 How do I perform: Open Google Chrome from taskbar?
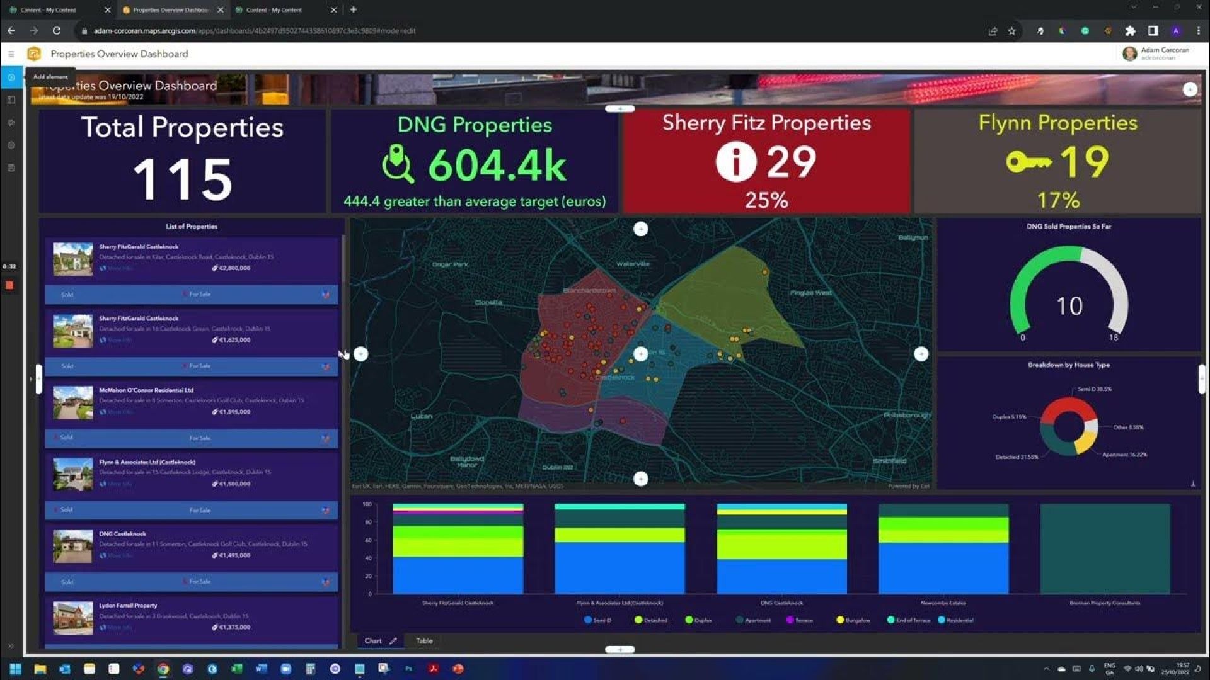pos(163,669)
